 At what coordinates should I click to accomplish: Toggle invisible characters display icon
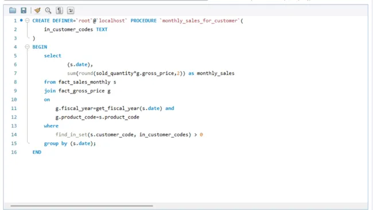click(60, 10)
